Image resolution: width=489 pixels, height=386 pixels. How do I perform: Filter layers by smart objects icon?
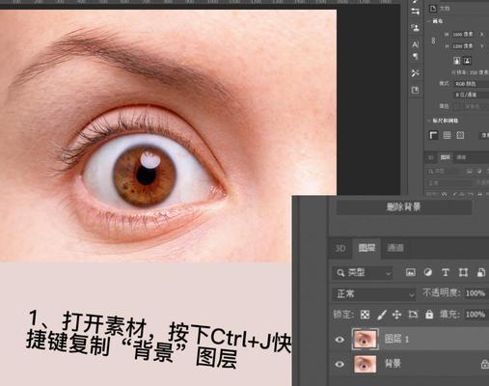481,273
